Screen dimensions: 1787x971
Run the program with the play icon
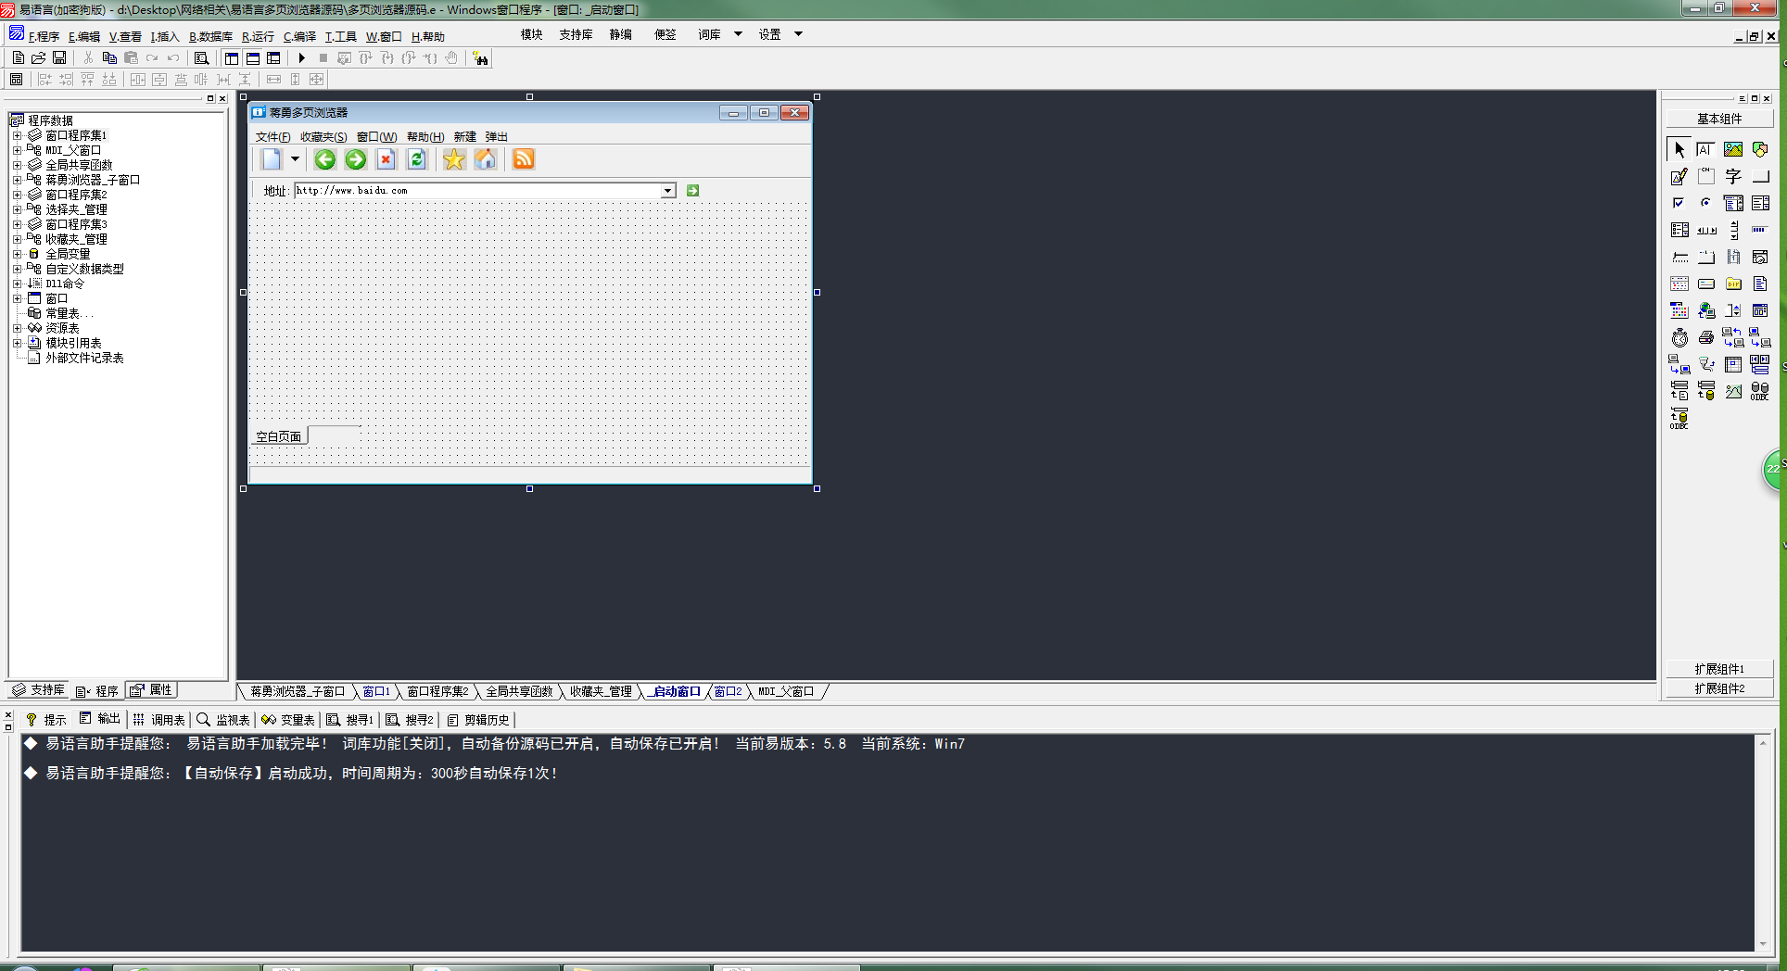click(x=301, y=57)
